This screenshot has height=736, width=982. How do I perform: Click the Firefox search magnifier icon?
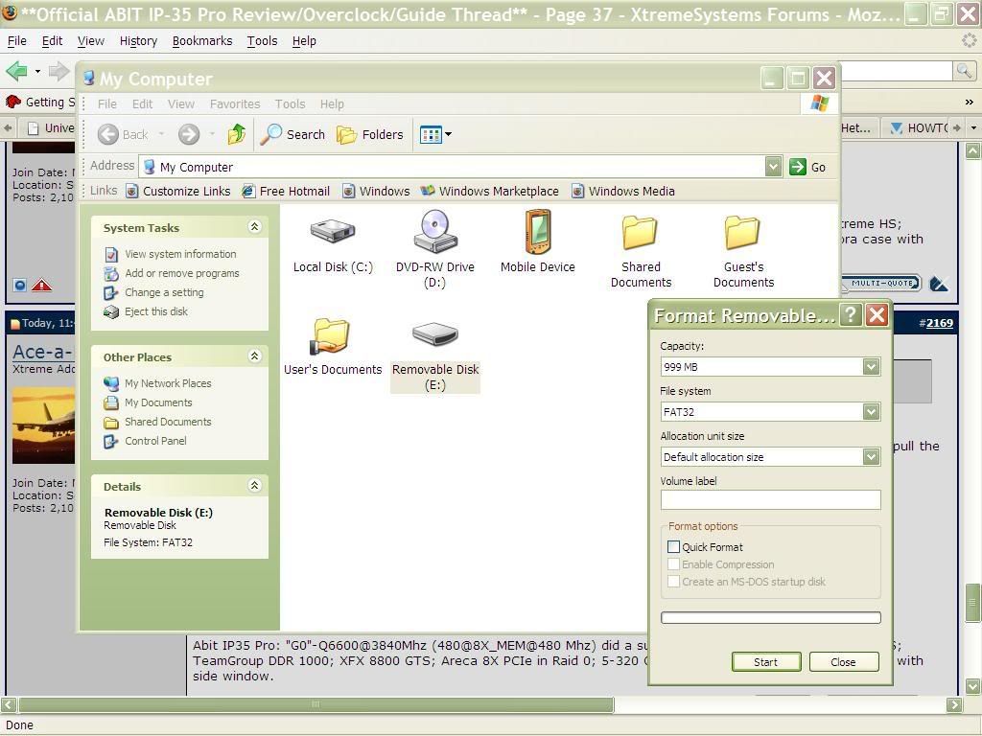(963, 70)
